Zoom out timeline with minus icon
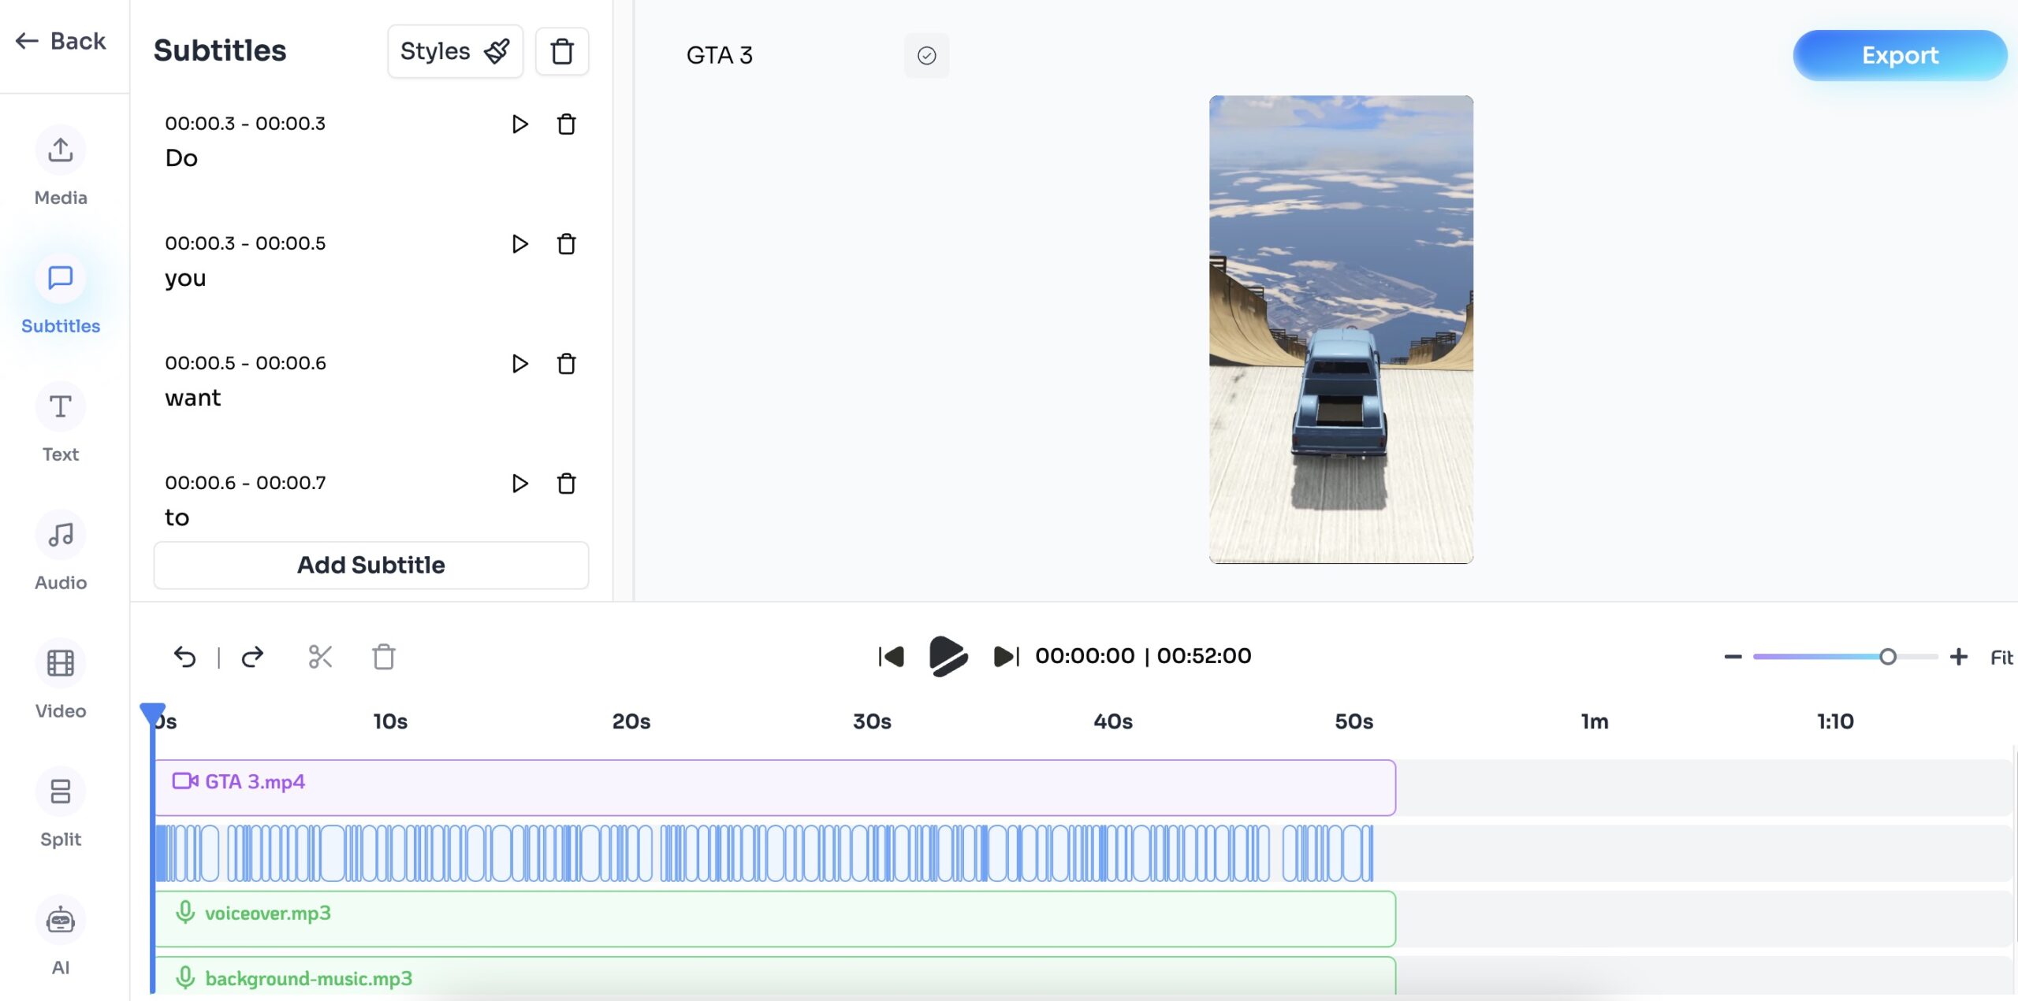2018x1001 pixels. point(1733,656)
